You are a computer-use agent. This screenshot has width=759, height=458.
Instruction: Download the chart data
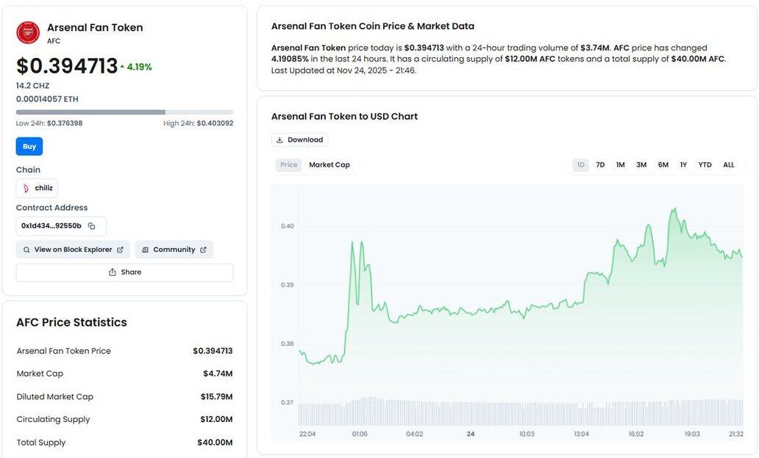click(x=299, y=139)
